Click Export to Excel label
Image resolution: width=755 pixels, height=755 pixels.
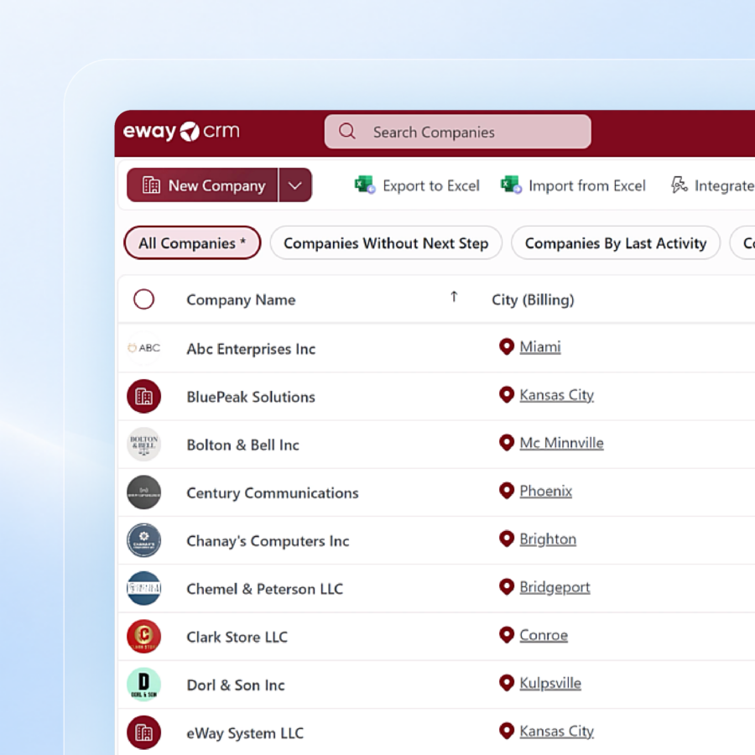(431, 185)
